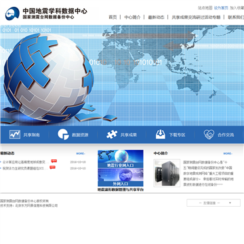244x244 pixels.
Task: Open second news item dated 2016-10-10
Action: click(25, 168)
